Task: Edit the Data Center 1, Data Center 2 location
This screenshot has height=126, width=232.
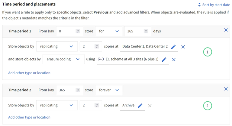Action: [173, 47]
